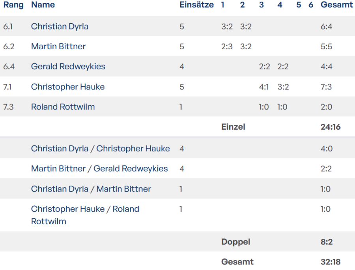Select Christopher Hauke in singles list
This screenshot has height=270, width=355.
click(x=68, y=87)
